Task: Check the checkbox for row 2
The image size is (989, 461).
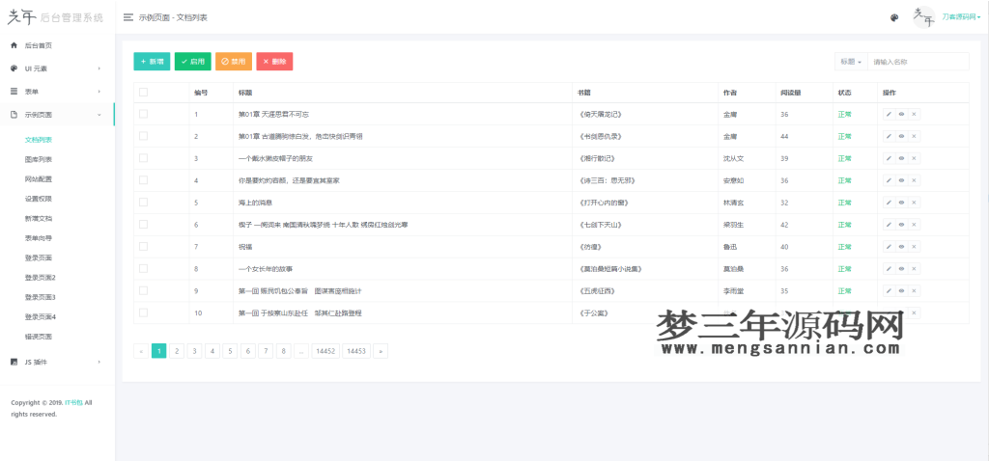Action: (x=143, y=136)
